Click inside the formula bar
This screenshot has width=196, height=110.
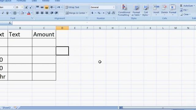coord(104,23)
